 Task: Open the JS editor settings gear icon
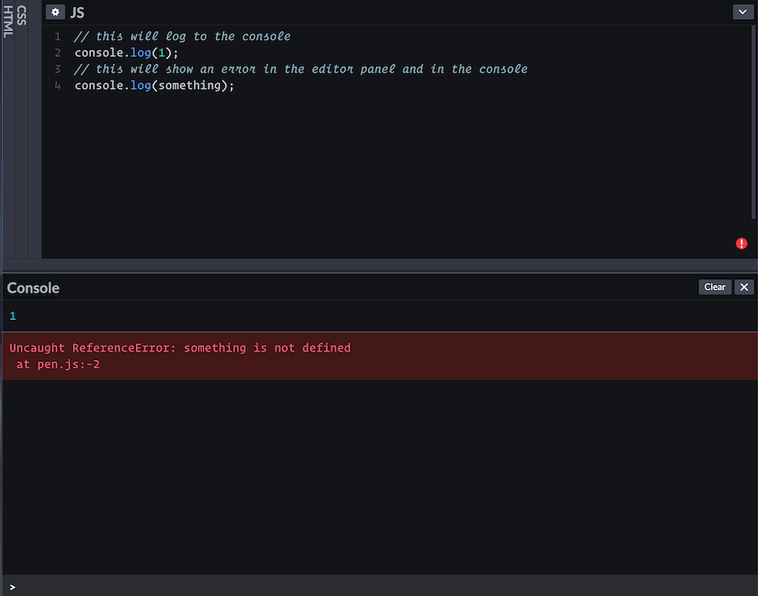click(55, 12)
